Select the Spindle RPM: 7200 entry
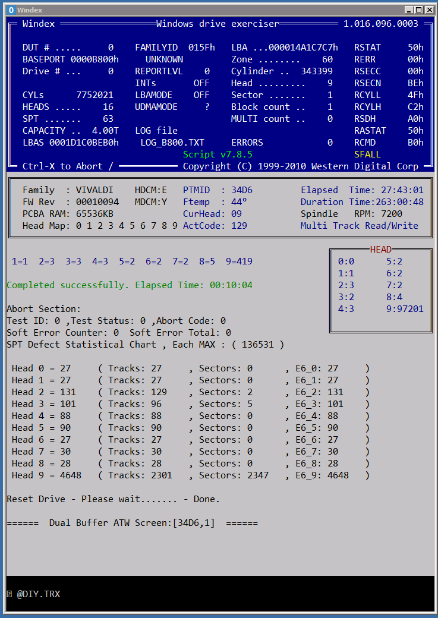The width and height of the screenshot is (438, 618). pos(351,214)
